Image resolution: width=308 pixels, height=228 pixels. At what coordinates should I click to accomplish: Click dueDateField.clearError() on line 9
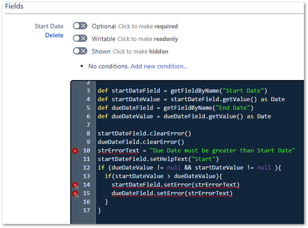(x=141, y=142)
